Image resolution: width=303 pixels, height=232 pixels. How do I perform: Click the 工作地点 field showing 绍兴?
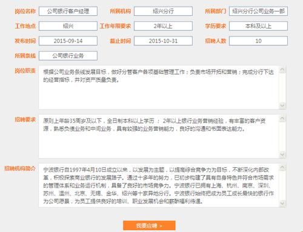point(68,26)
